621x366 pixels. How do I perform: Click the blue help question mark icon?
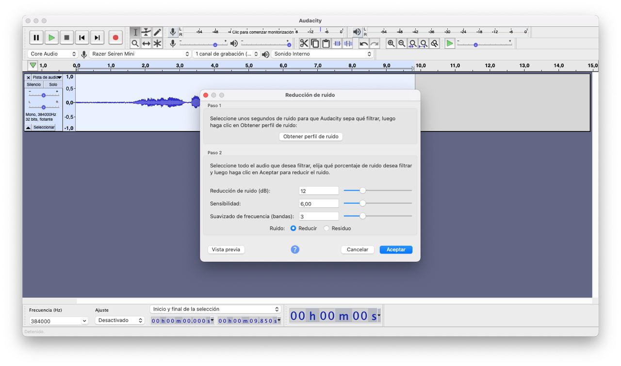click(x=295, y=250)
